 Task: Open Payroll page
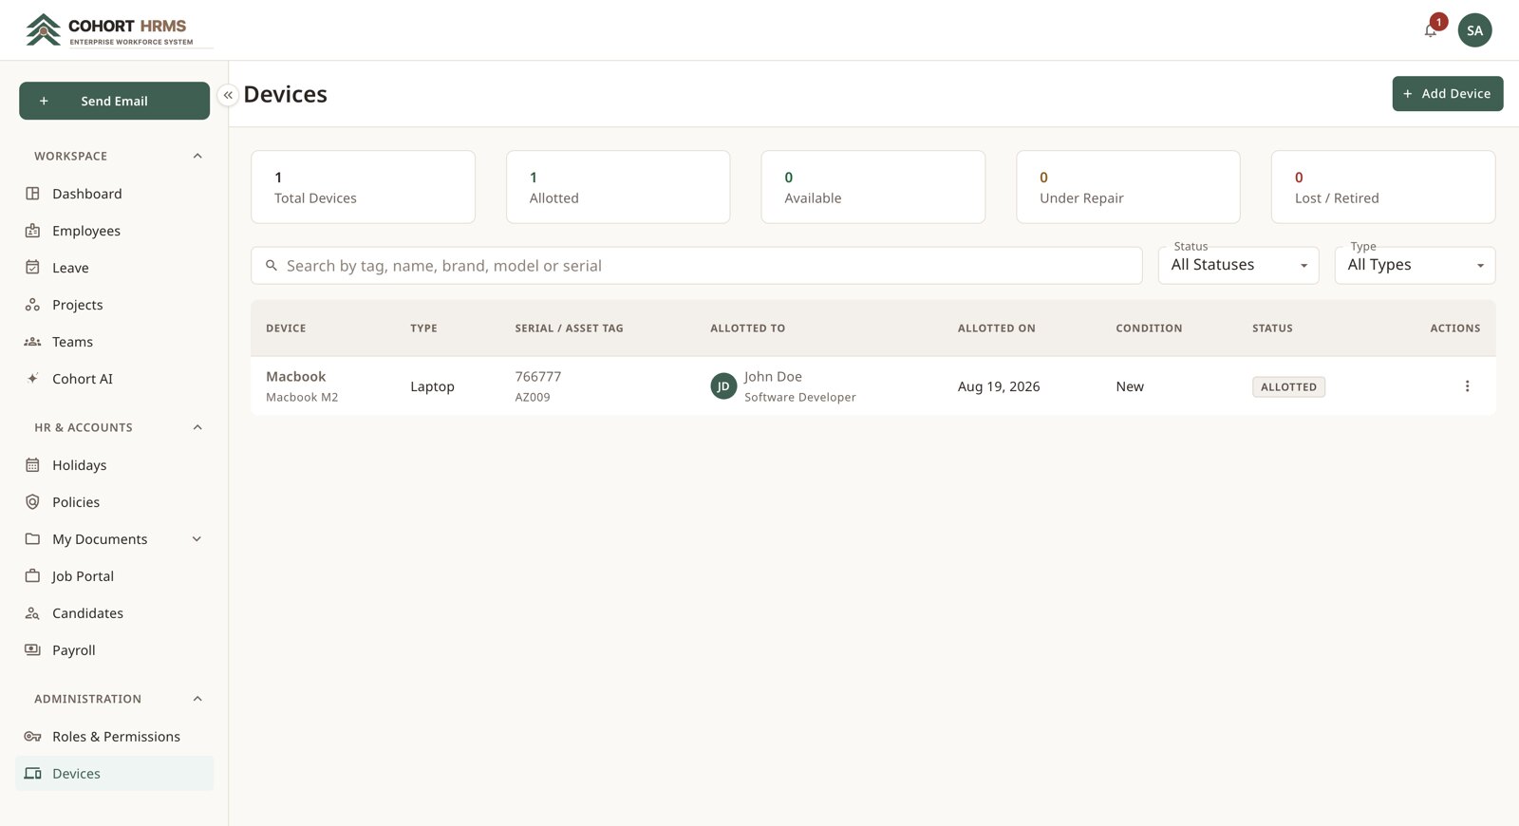tap(114, 650)
